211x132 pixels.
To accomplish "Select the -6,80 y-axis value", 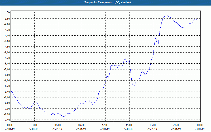I will coord(7,103).
